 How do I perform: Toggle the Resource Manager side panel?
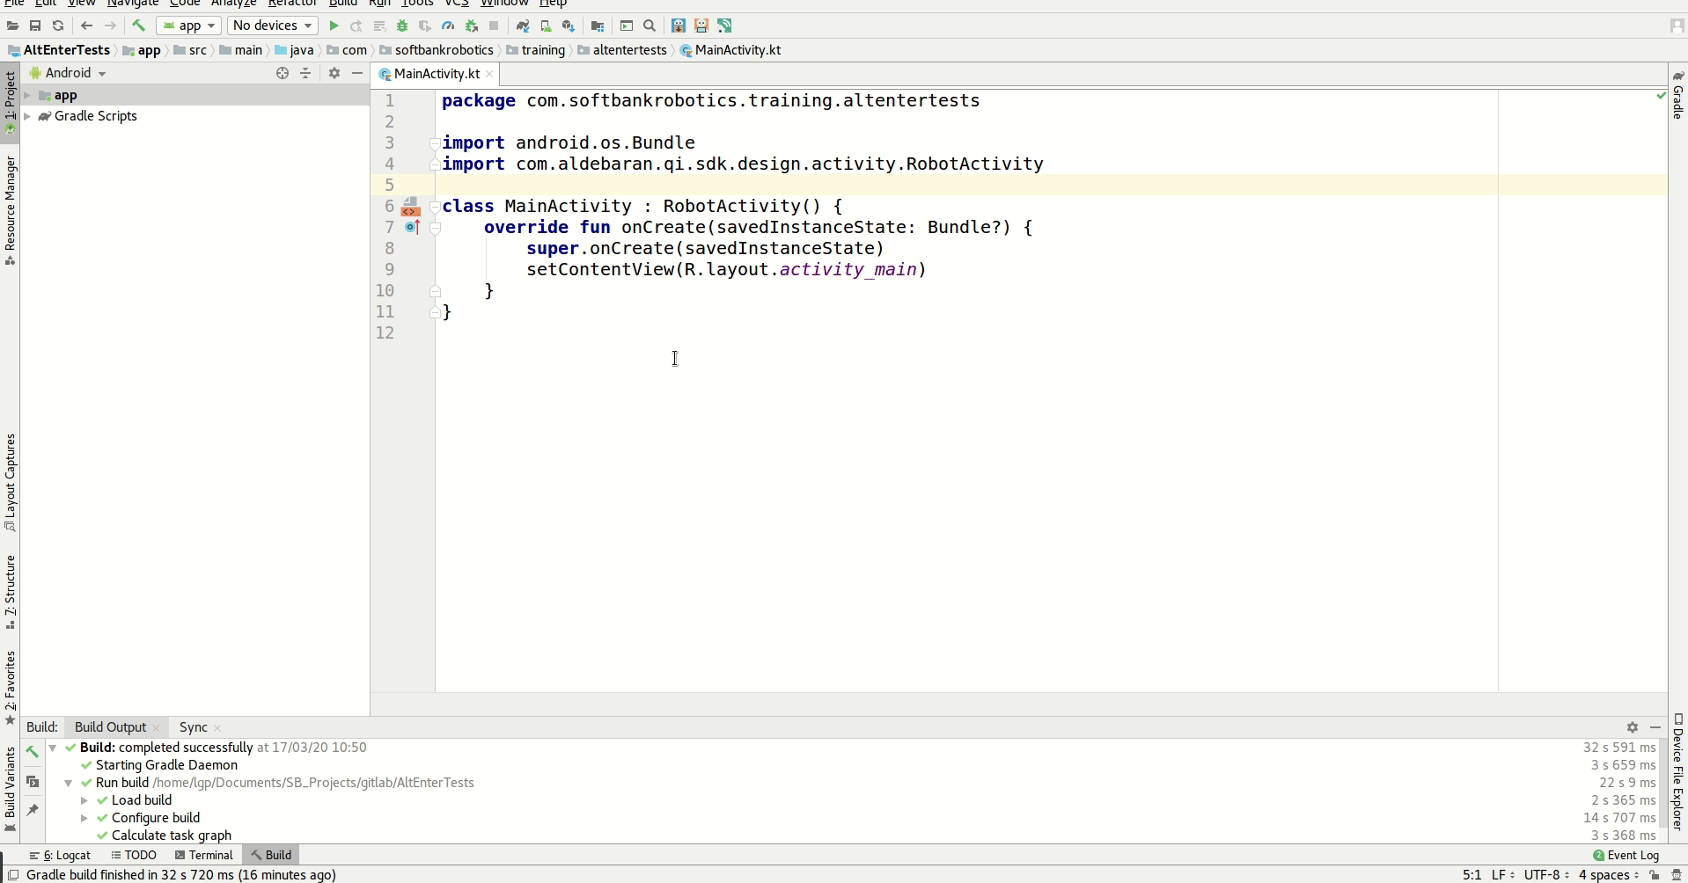tap(10, 210)
